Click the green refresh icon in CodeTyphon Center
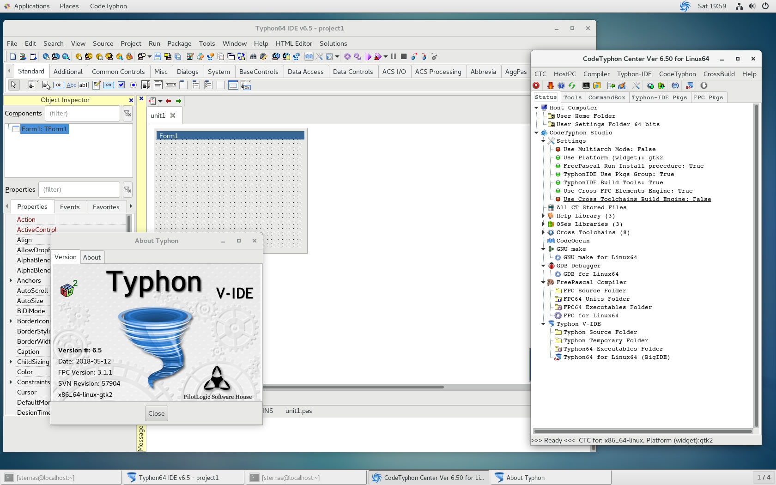The width and height of the screenshot is (776, 485). click(572, 85)
